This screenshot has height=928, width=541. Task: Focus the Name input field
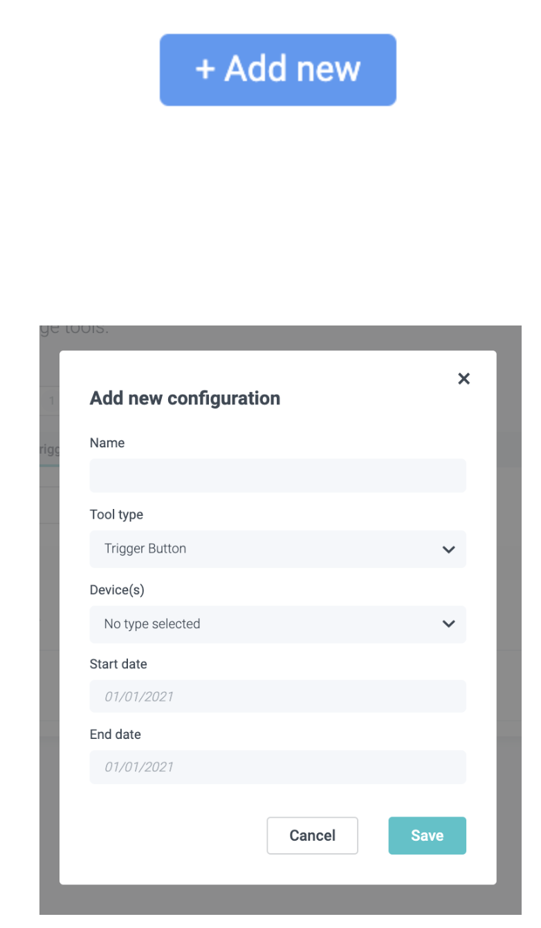277,476
